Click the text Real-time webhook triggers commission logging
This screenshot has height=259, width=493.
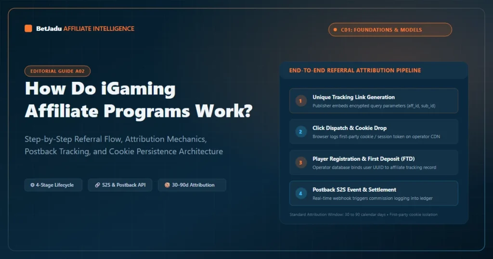[373, 198]
